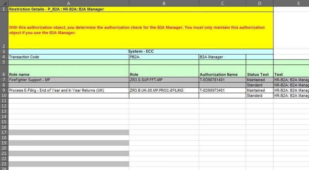Select row 2 header

click(x=4, y=31)
